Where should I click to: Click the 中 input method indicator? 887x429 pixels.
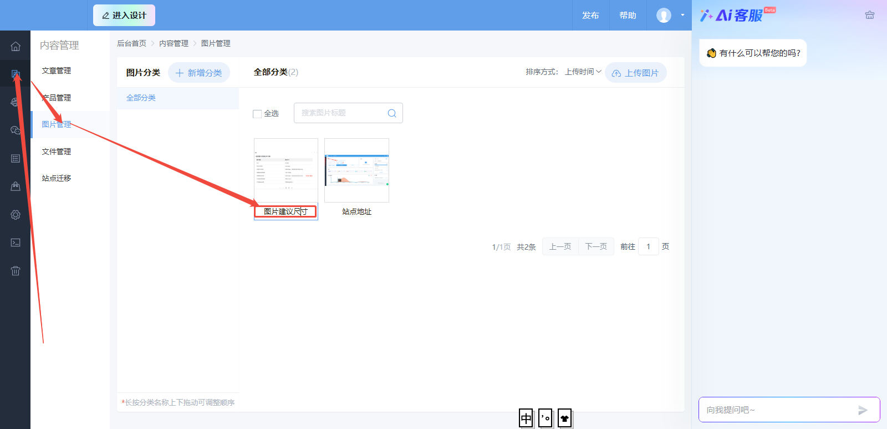526,418
